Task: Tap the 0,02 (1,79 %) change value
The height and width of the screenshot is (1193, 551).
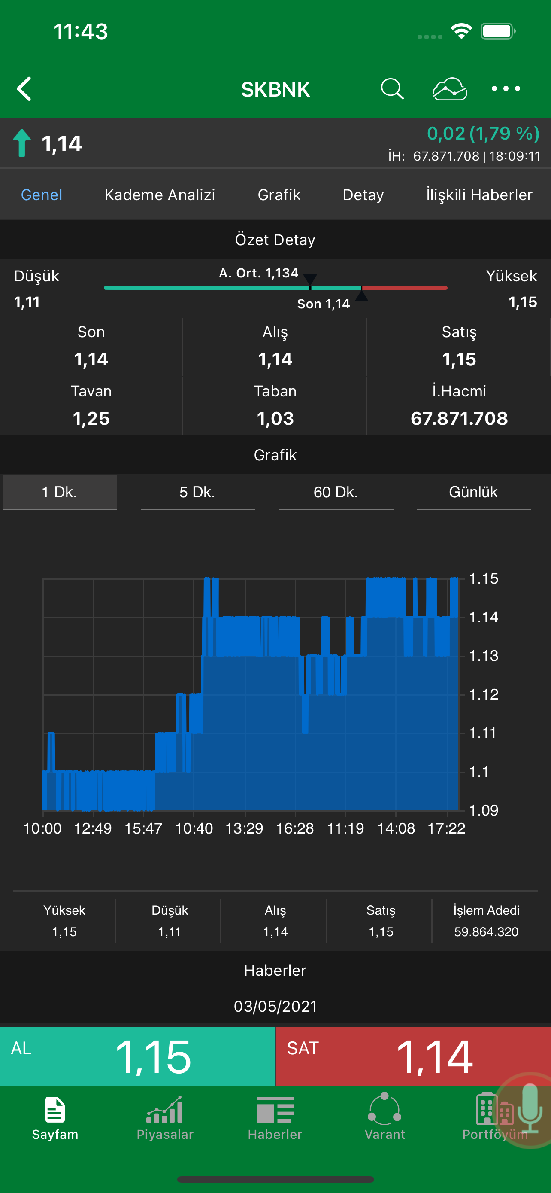Action: tap(483, 134)
